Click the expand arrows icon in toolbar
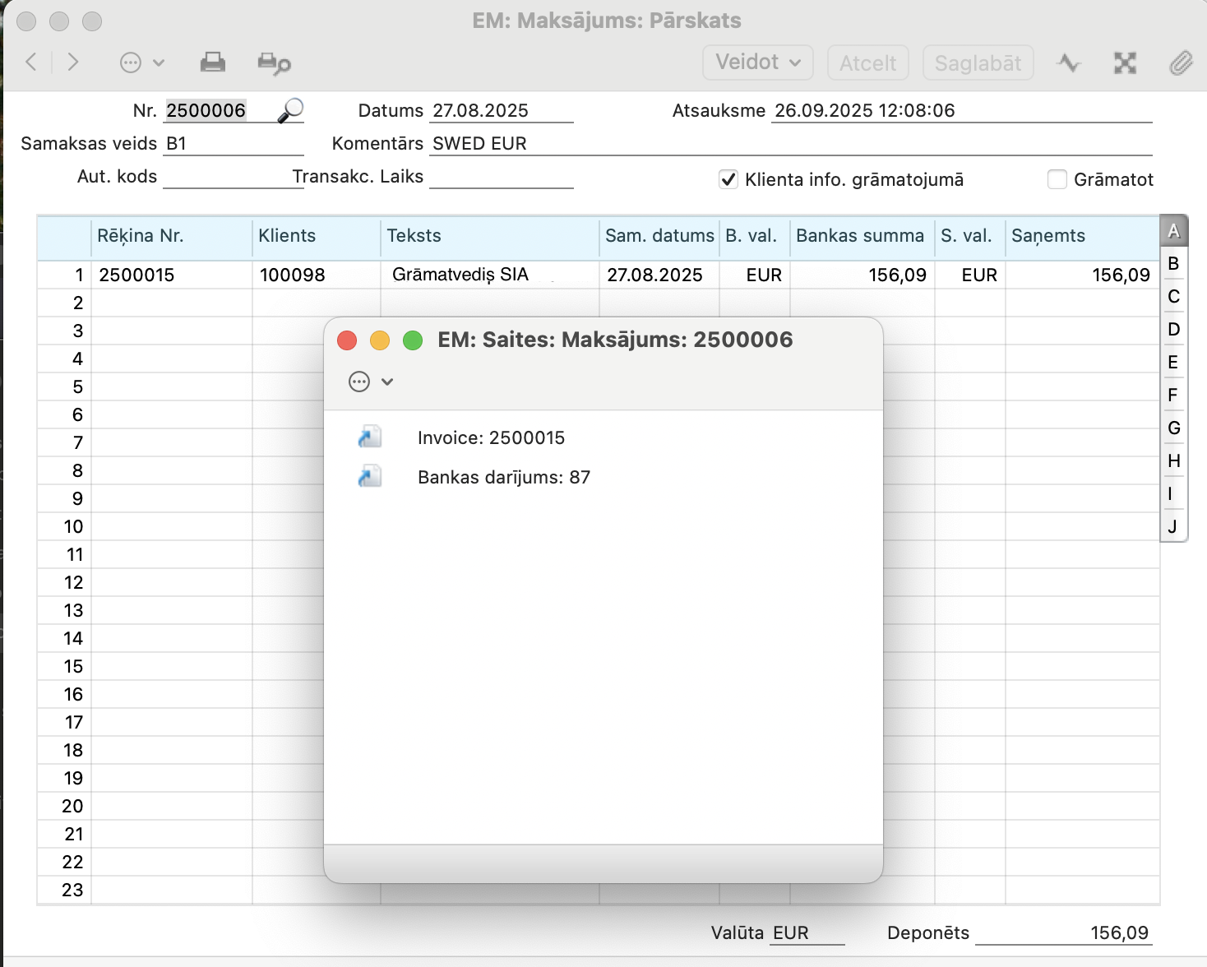Viewport: 1207px width, 967px height. click(x=1125, y=63)
